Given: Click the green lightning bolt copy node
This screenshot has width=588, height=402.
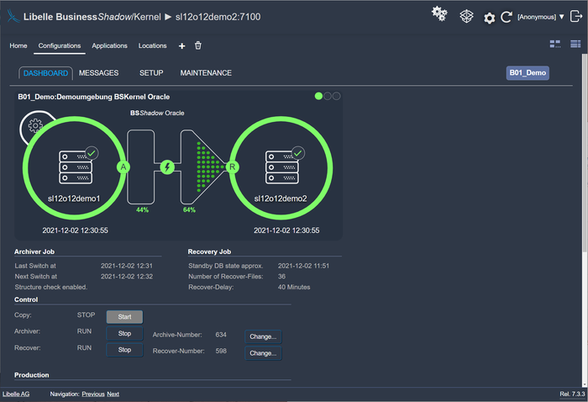Looking at the screenshot, I should click(167, 167).
